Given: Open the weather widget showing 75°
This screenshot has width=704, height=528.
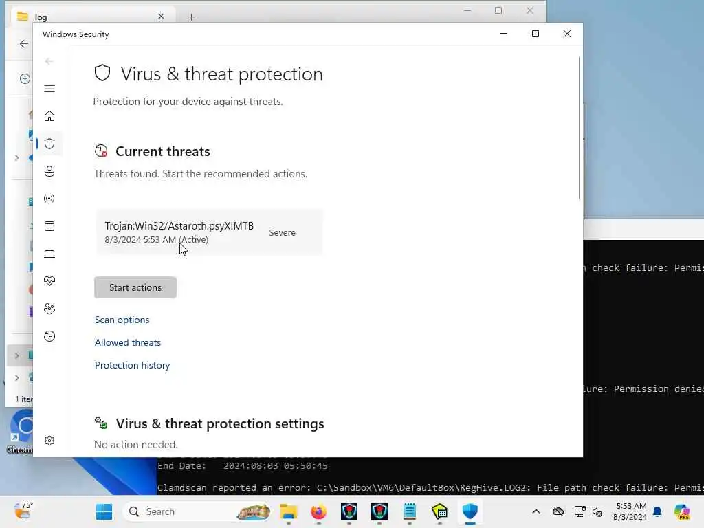Looking at the screenshot, I should [23, 511].
